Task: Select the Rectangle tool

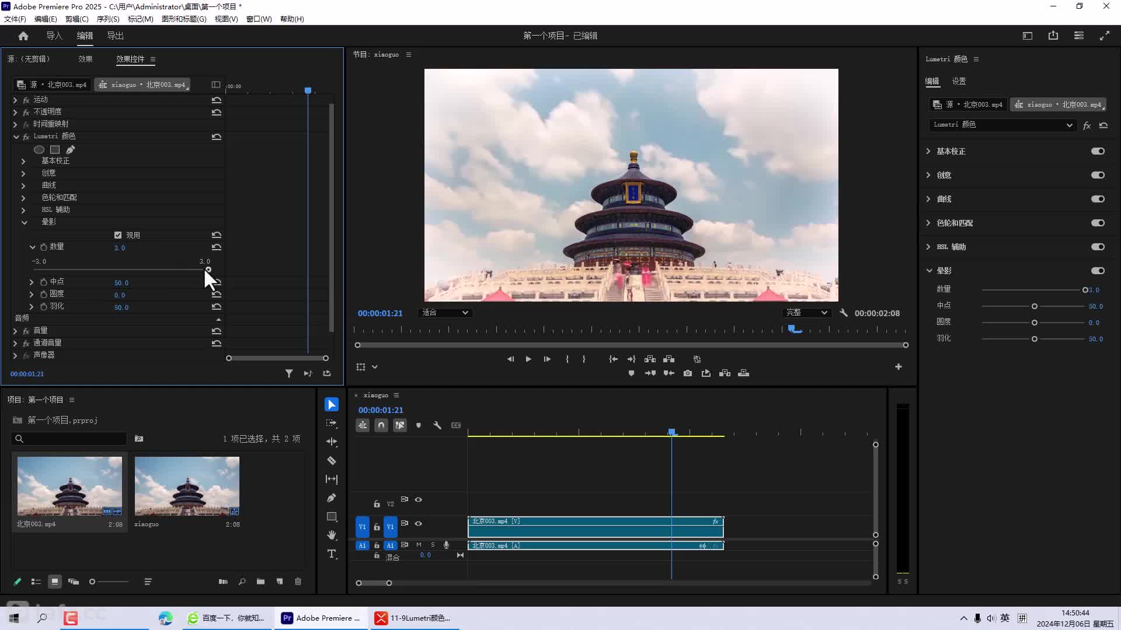Action: 332,516
